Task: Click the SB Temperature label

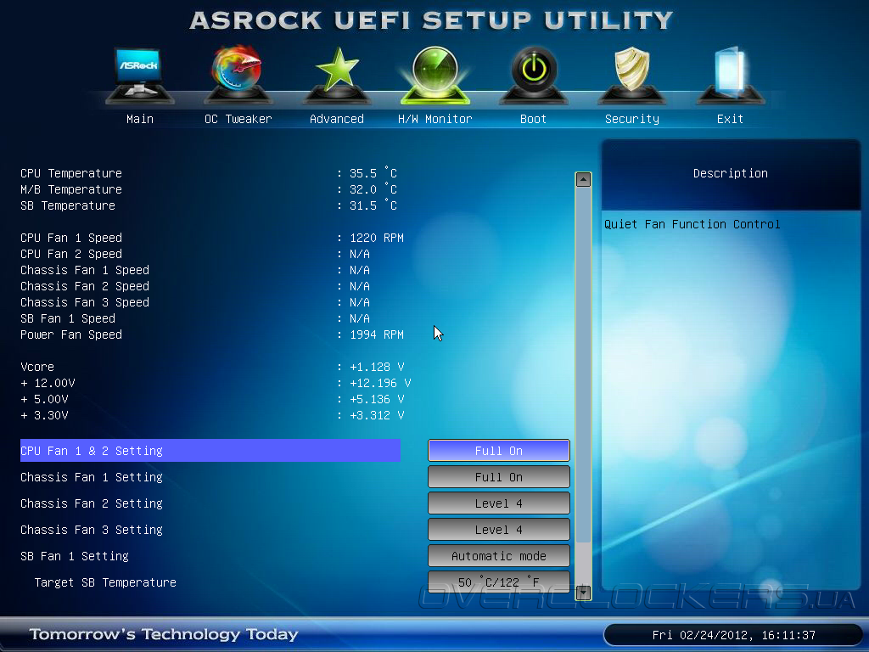Action: point(68,205)
